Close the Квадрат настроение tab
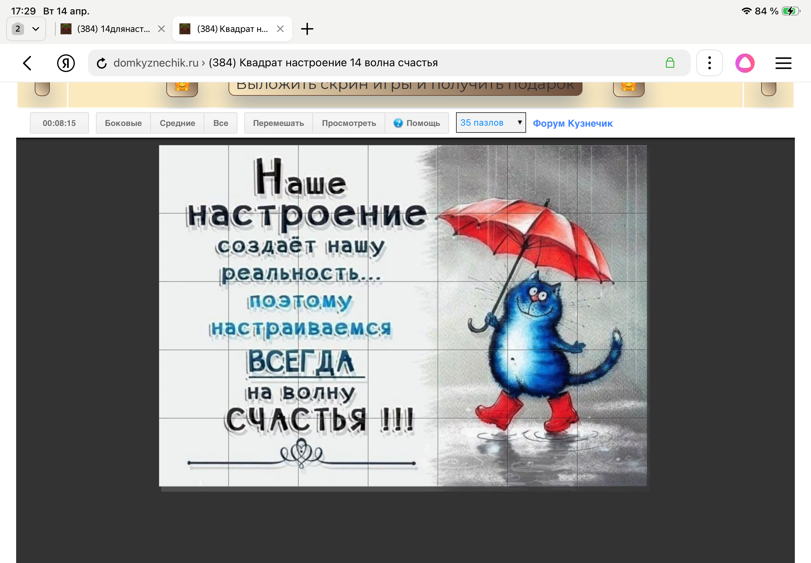The width and height of the screenshot is (811, 563). click(x=280, y=29)
